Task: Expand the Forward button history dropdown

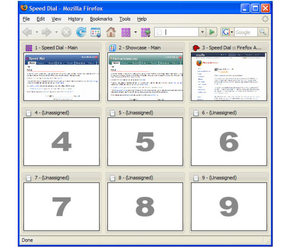Action: pos(56,32)
